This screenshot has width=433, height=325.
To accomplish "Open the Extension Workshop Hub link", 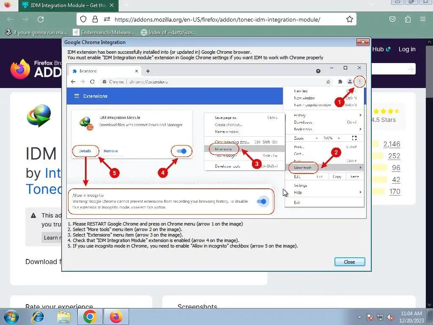I will click(x=381, y=49).
